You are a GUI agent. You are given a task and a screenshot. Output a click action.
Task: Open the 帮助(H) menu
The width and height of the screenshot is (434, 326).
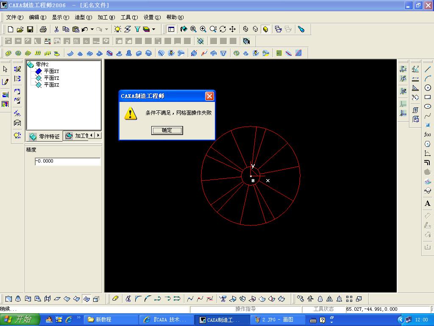click(175, 17)
